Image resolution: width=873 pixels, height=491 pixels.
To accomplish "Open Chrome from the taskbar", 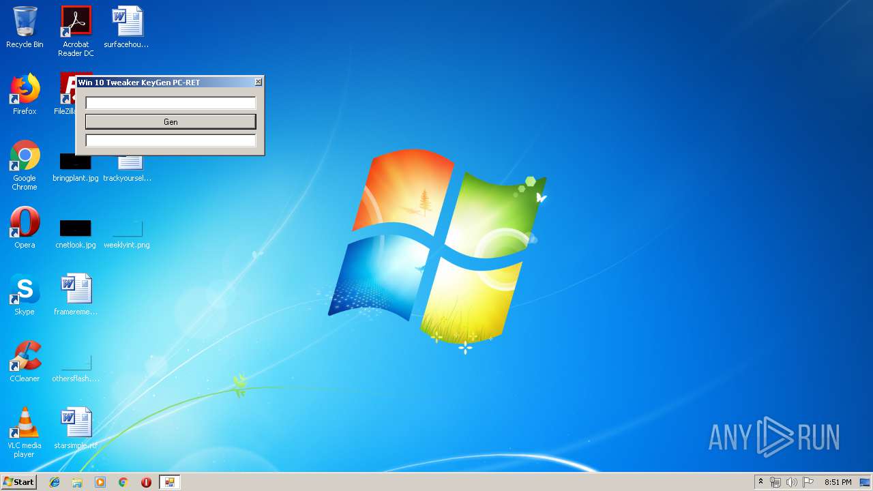I will (123, 482).
